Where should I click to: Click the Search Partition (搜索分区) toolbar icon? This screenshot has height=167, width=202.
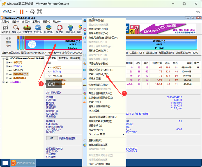click(16, 29)
